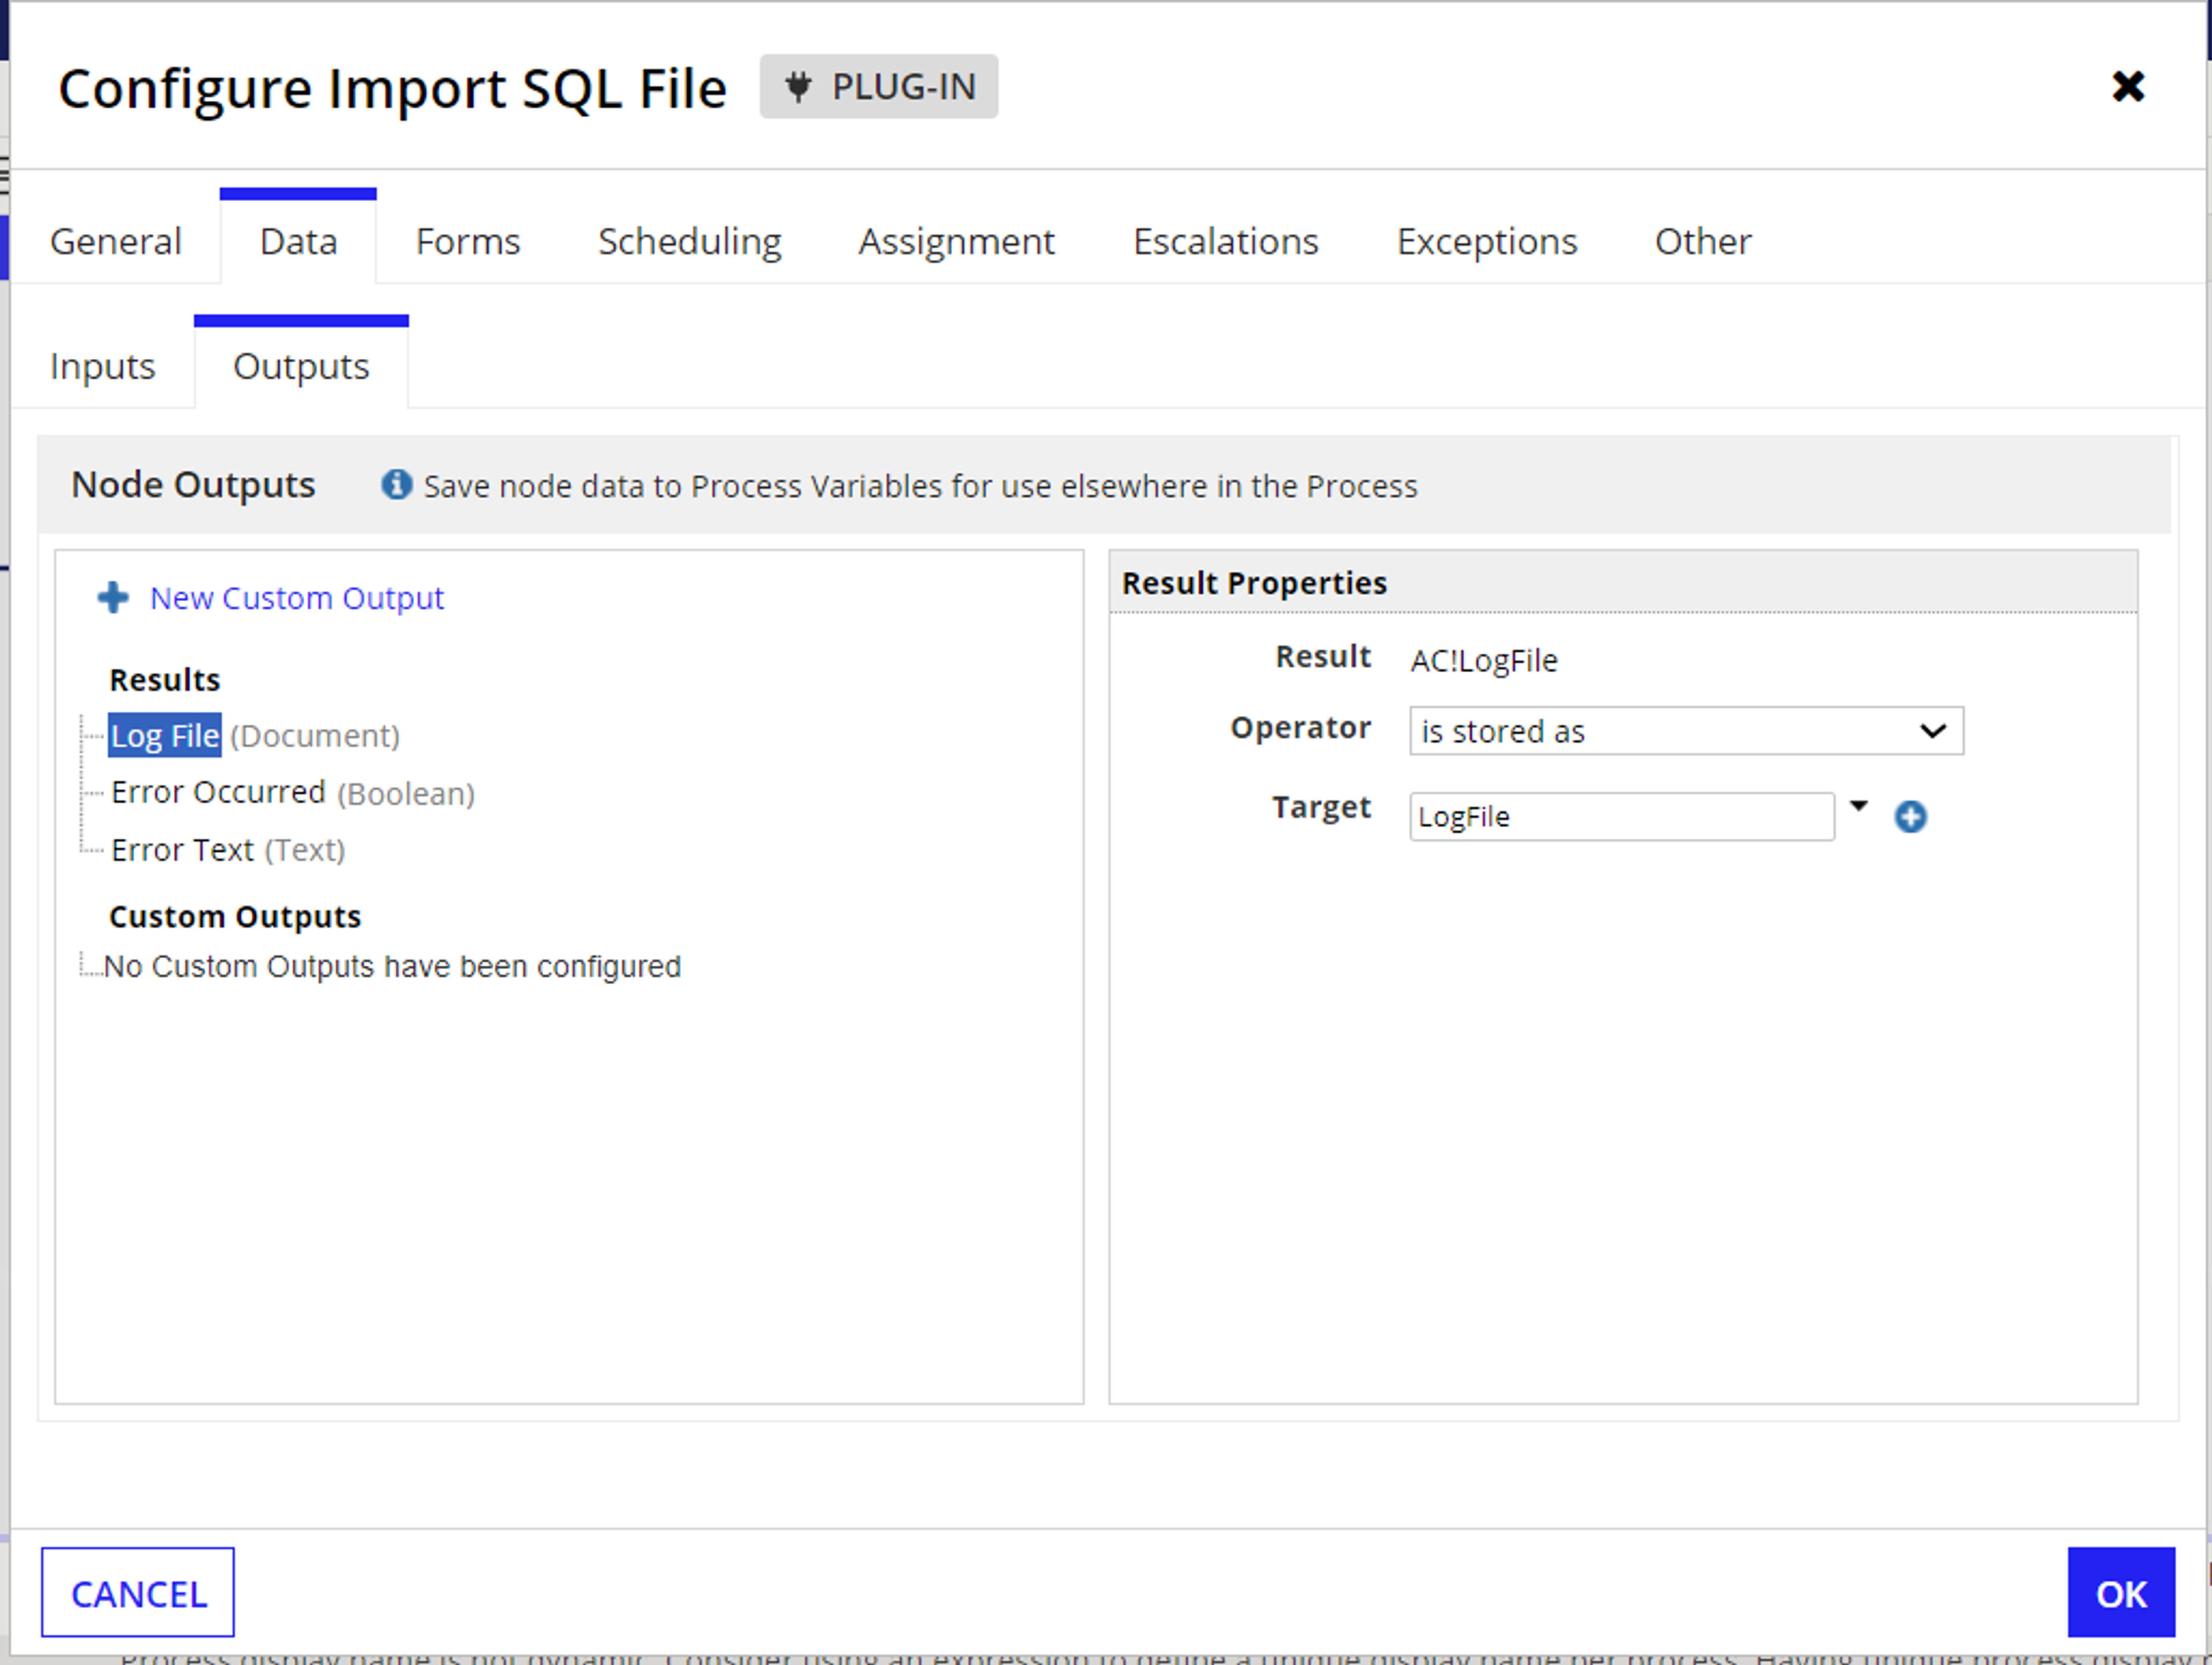Go to the Scheduling tab
Image resolution: width=2212 pixels, height=1665 pixels.
pos(690,241)
